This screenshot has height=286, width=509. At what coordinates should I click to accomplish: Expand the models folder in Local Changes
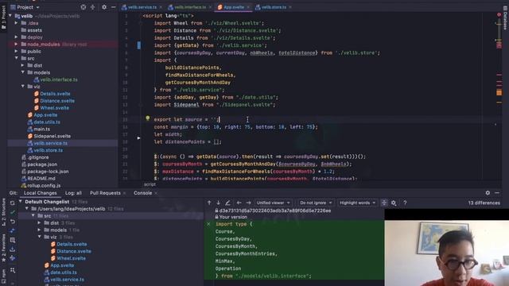[x=39, y=230]
